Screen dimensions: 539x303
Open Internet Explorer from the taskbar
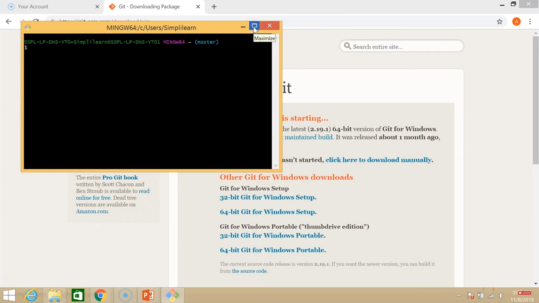(31, 295)
